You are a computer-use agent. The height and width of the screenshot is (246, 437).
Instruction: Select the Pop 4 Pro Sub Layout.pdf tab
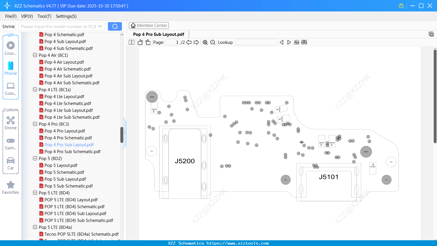tap(158, 34)
